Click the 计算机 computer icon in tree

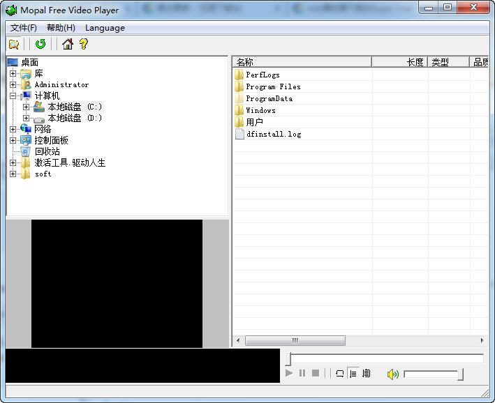[x=26, y=96]
